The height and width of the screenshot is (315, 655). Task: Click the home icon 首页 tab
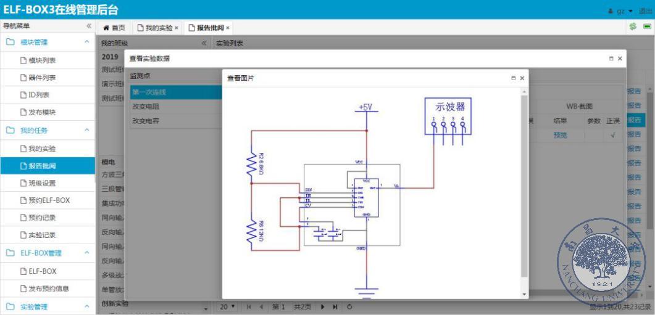[114, 28]
